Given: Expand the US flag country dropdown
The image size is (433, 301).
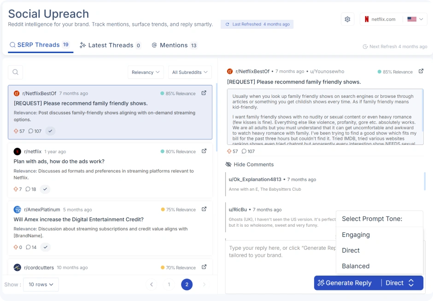Looking at the screenshot, I should [x=415, y=19].
